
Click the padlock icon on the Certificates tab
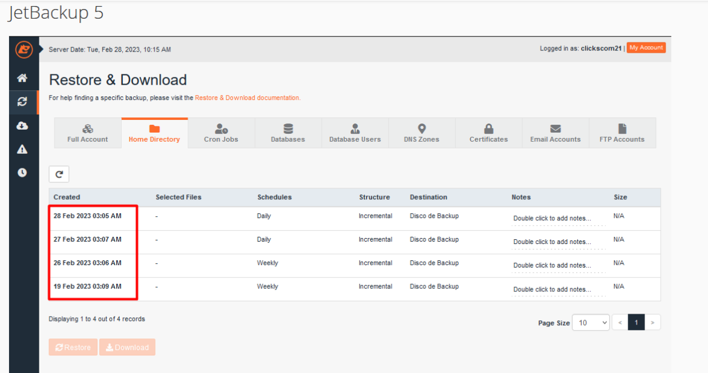point(488,128)
